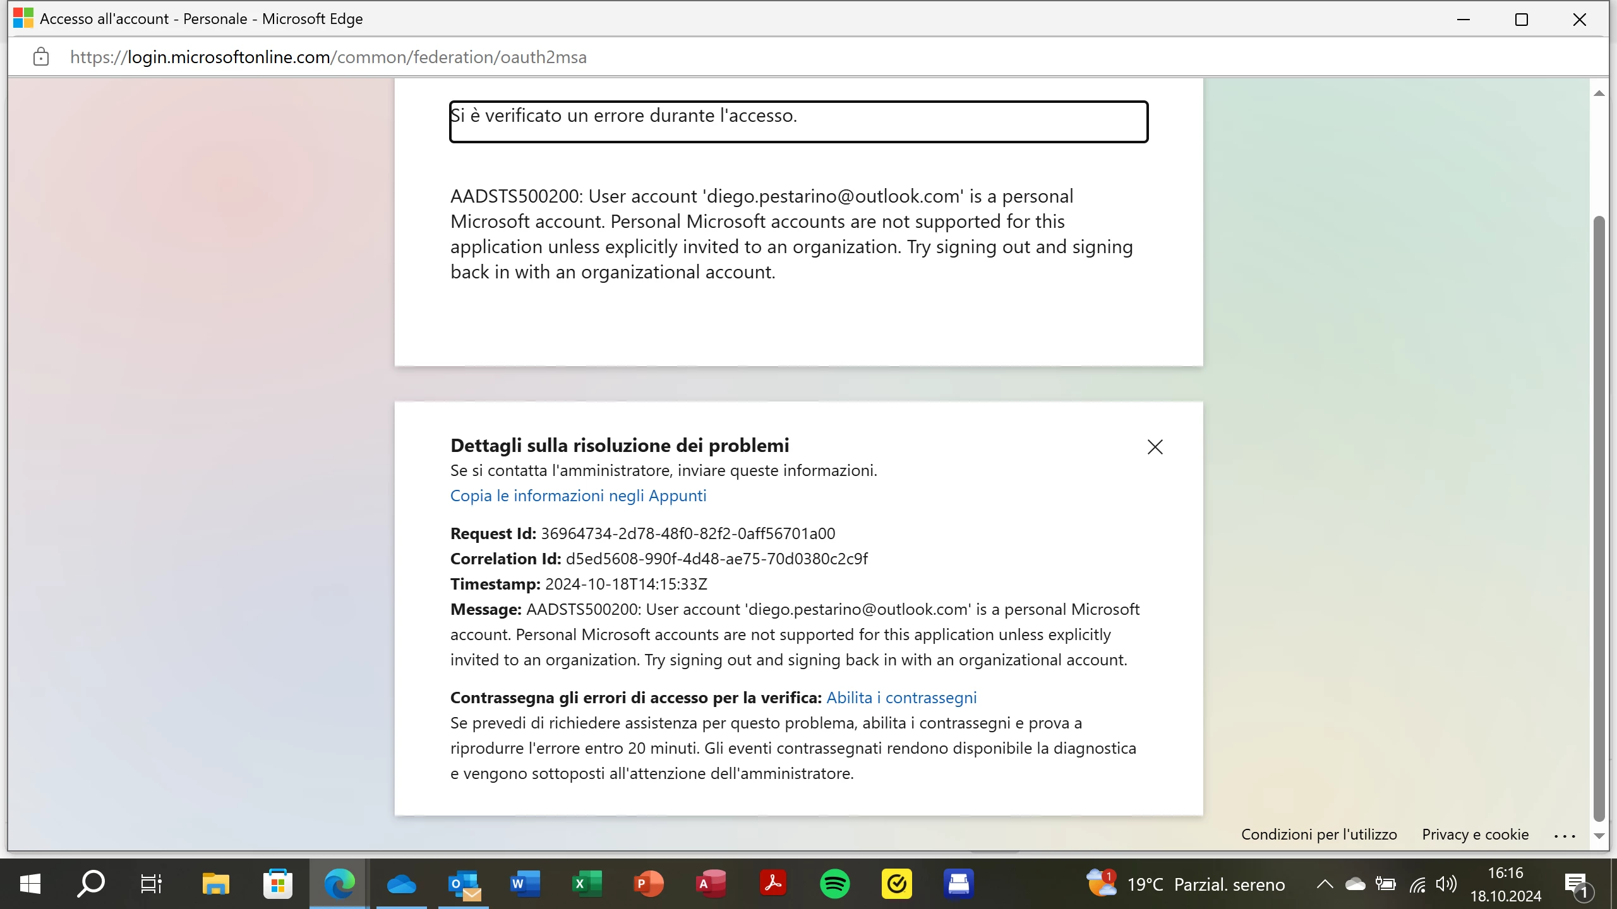Open Outlook from the taskbar
The image size is (1617, 909).
(464, 884)
